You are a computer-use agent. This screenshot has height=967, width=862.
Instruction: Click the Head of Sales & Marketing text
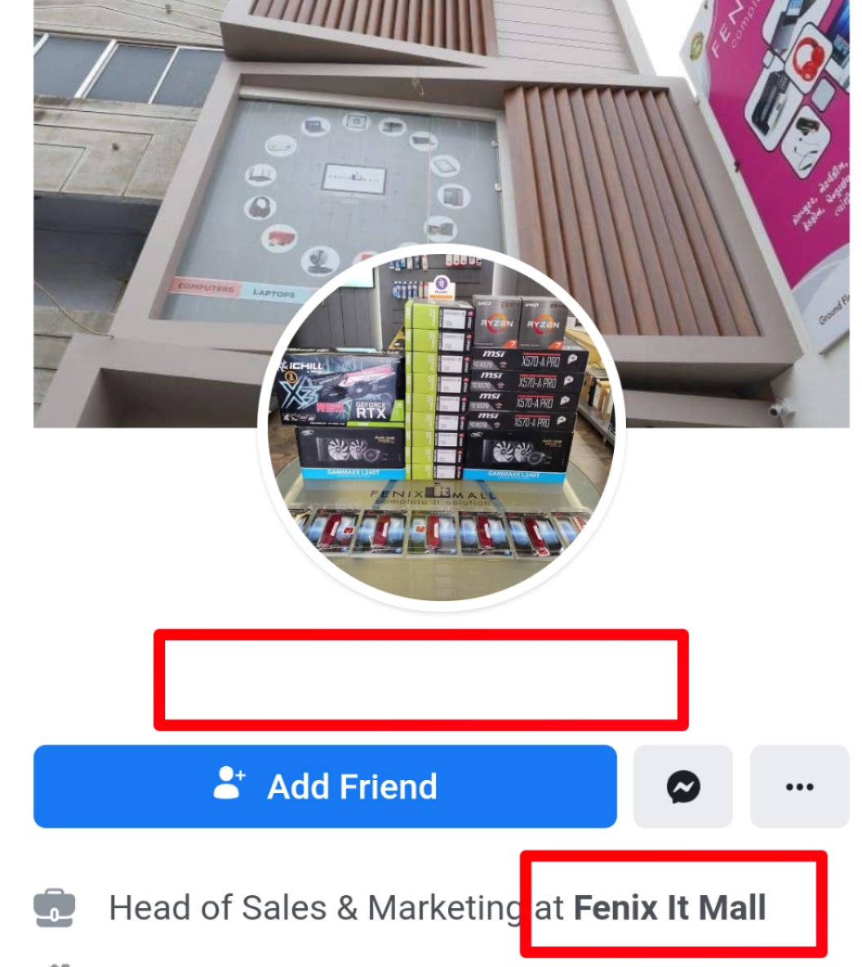coord(316,908)
